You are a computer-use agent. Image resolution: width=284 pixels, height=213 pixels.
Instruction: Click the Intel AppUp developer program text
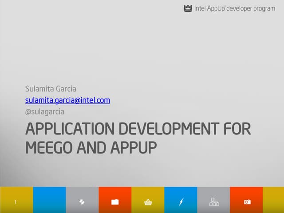235,8
